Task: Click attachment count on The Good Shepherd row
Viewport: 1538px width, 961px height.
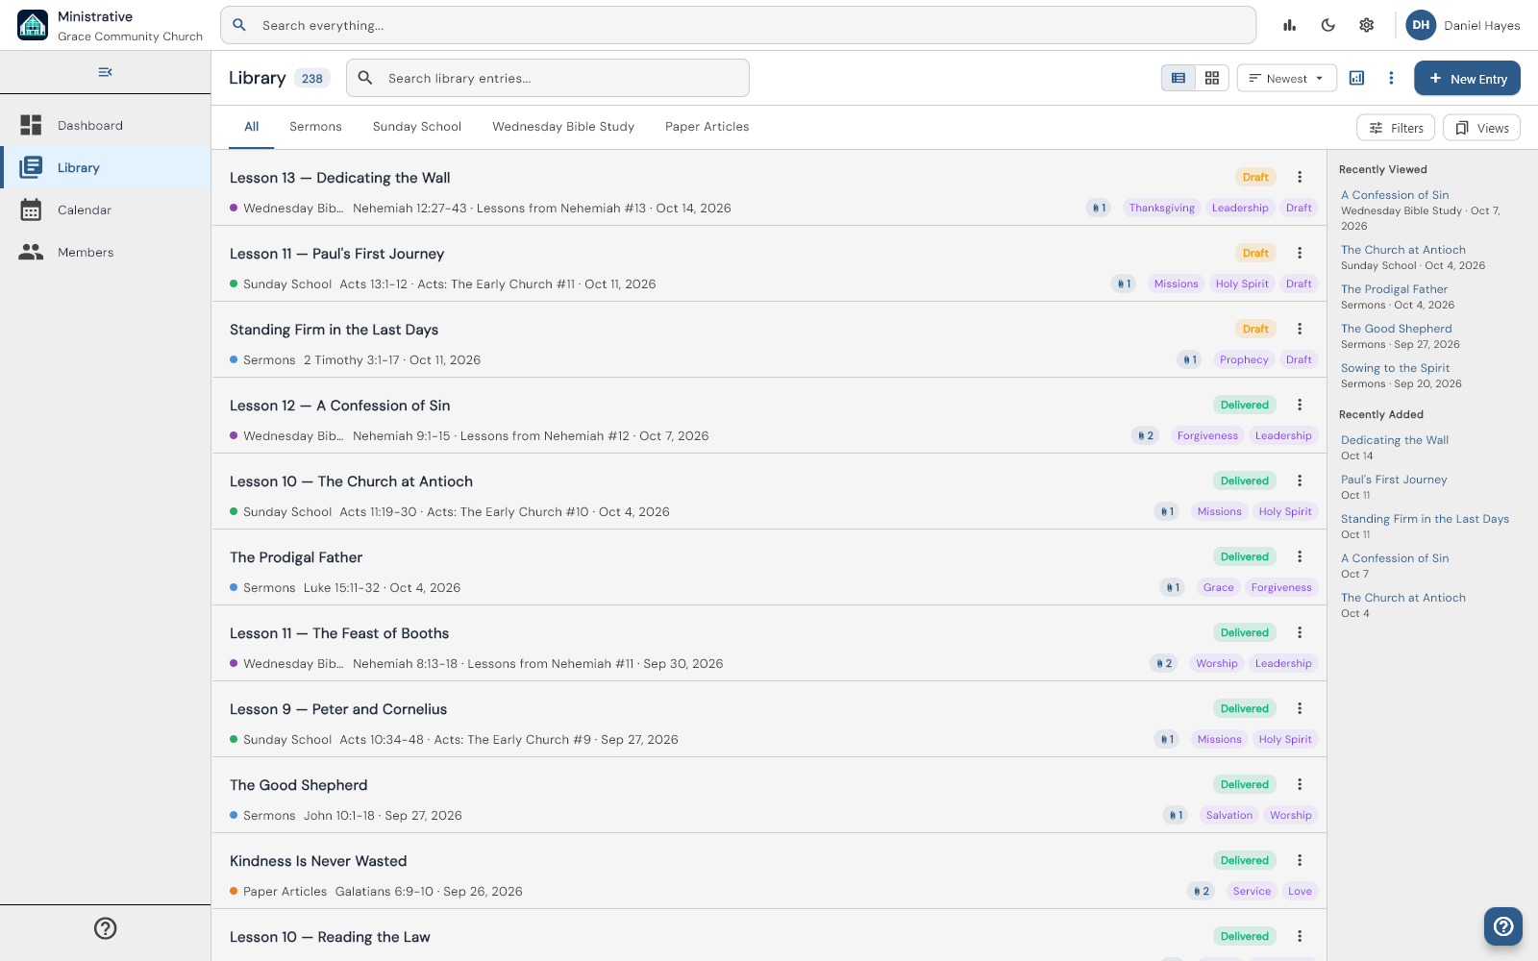Action: point(1176,815)
